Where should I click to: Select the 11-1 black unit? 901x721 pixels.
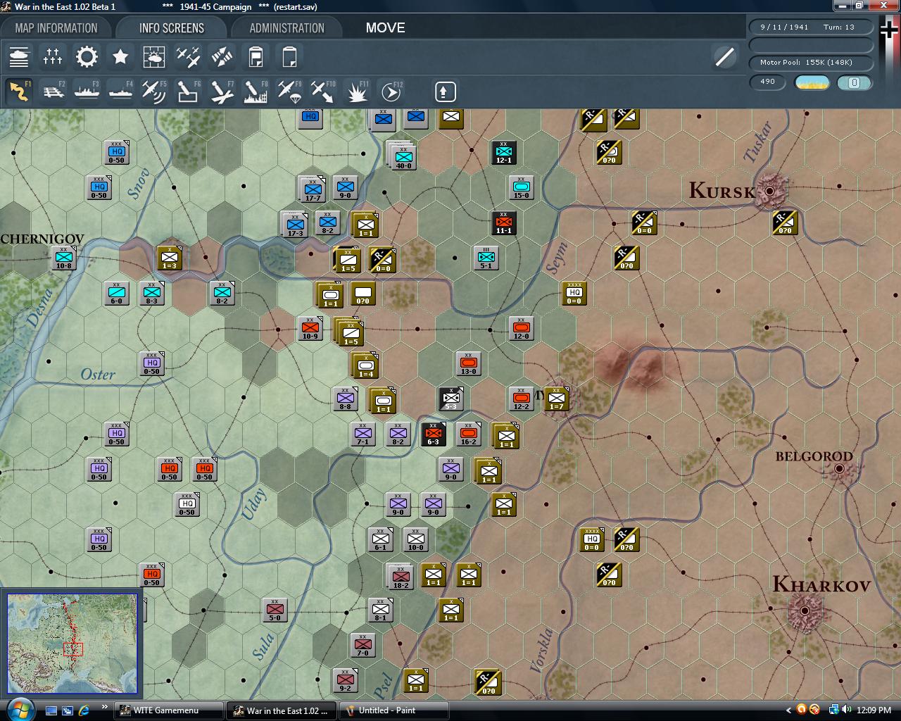click(503, 222)
